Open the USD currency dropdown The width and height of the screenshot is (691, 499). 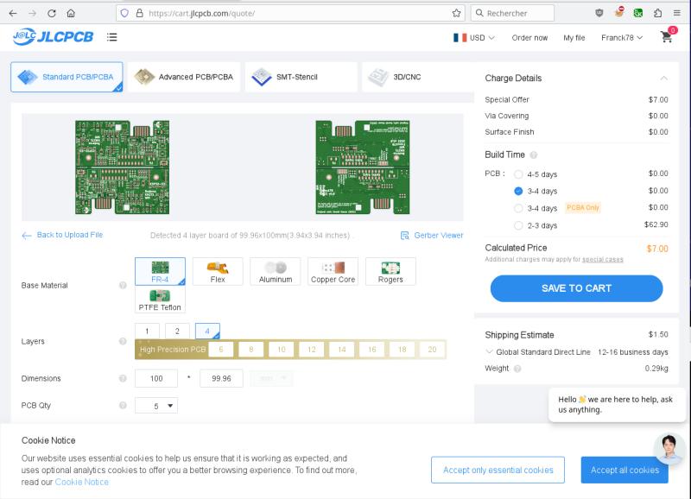click(474, 38)
